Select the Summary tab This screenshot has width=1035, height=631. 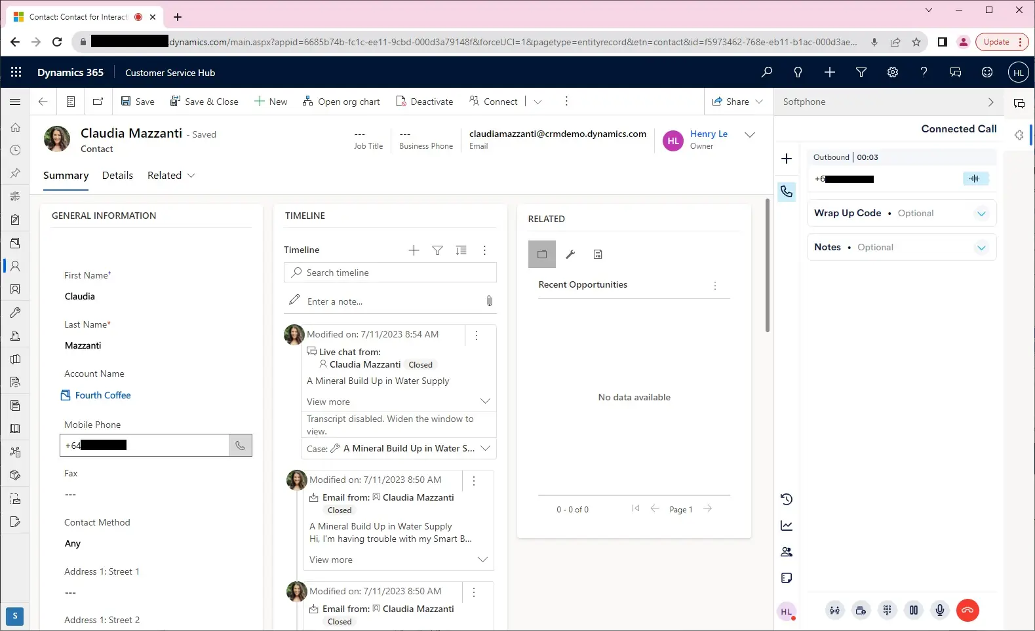[x=66, y=176]
